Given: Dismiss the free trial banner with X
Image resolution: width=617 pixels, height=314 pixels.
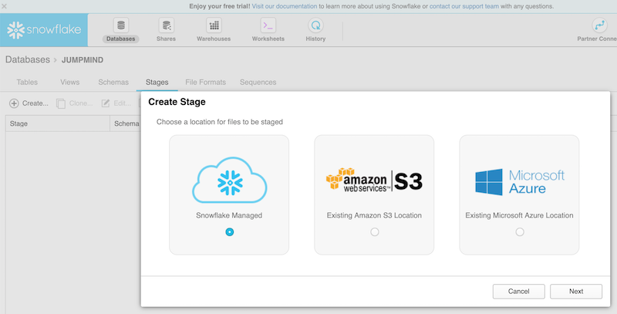Looking at the screenshot, I should [x=5, y=6].
